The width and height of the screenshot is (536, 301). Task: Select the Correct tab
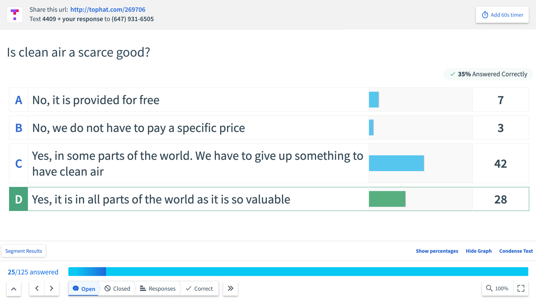(x=199, y=289)
